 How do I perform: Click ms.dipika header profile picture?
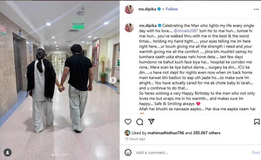tap(129, 9)
